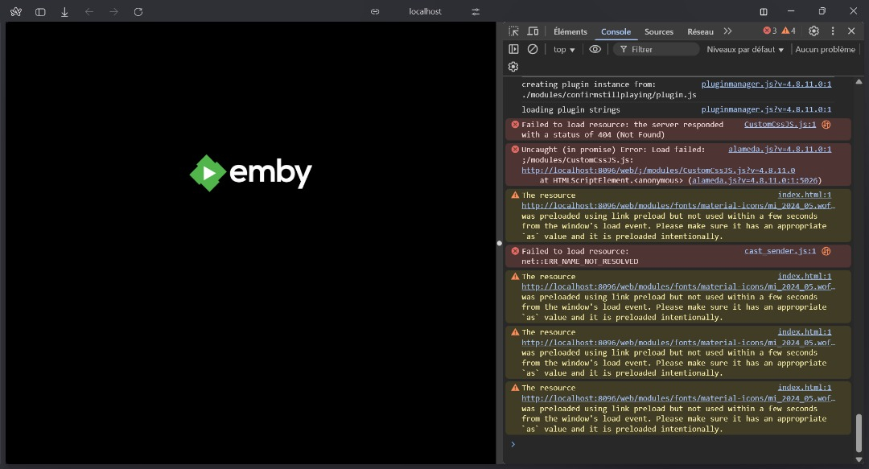This screenshot has width=869, height=469.
Task: Open console settings gear below the toolbar
Action: pyautogui.click(x=513, y=67)
